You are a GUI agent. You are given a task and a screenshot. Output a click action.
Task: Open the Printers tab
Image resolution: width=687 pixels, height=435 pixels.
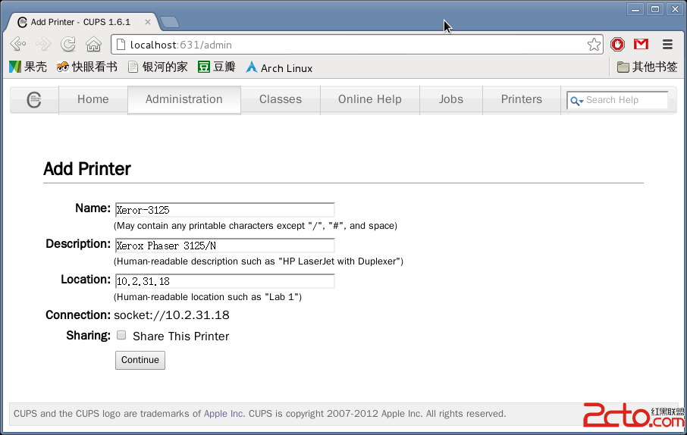click(522, 99)
